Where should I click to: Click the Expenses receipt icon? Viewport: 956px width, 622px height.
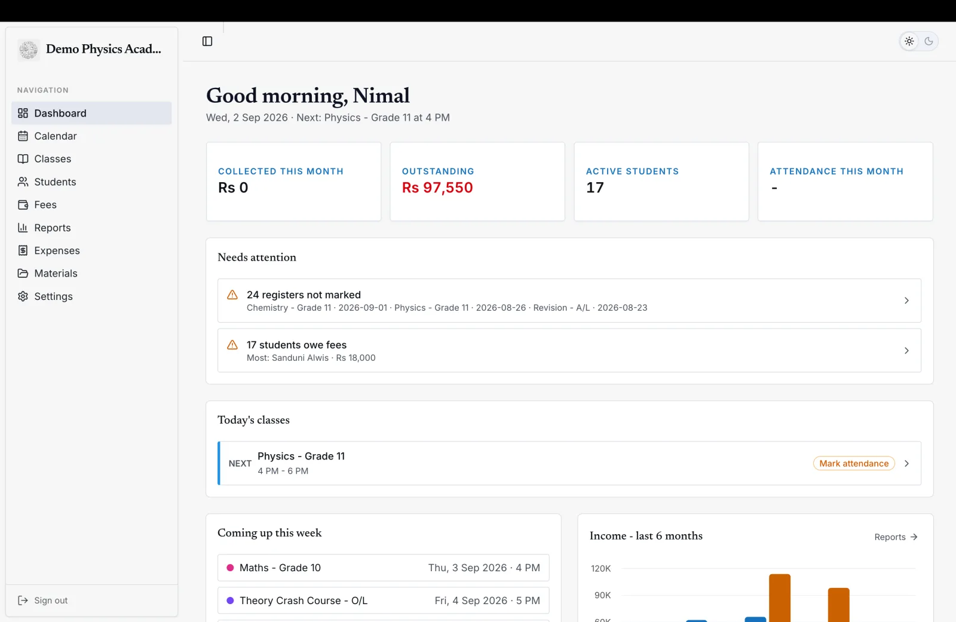(x=23, y=250)
